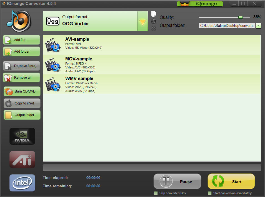Click the Pause button

[x=177, y=181]
